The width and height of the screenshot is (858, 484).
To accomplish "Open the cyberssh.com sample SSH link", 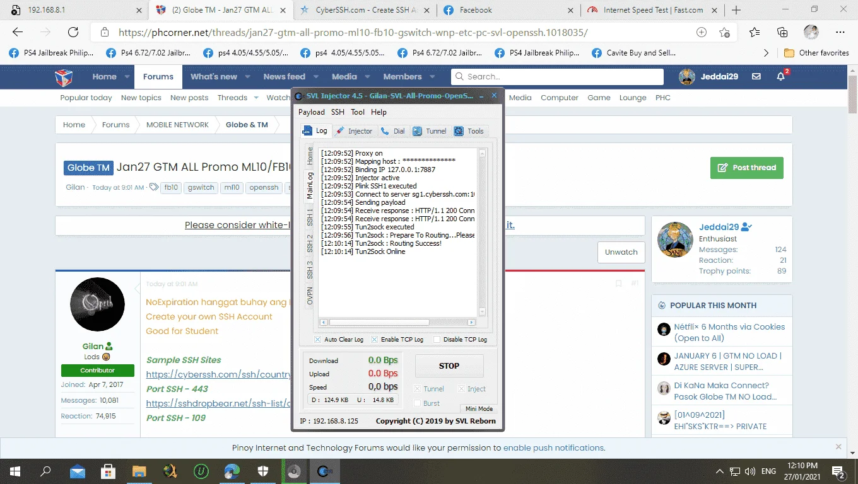I will (x=219, y=374).
